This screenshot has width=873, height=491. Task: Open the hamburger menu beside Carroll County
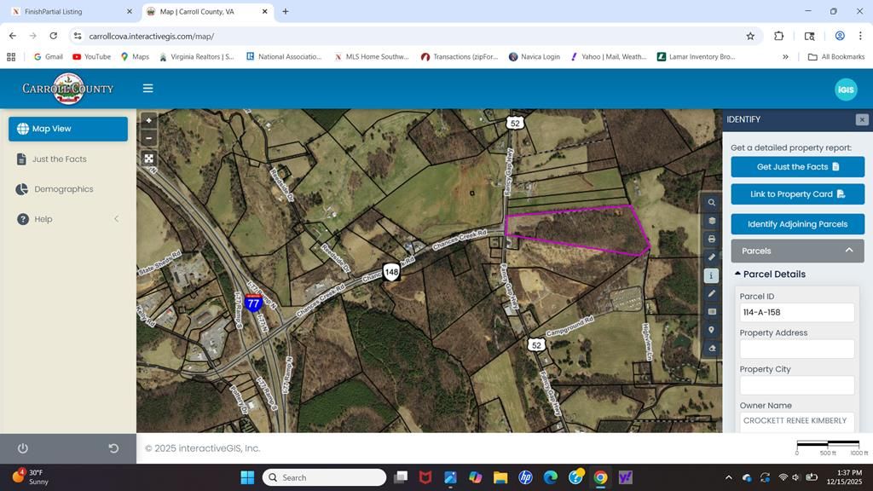[147, 88]
